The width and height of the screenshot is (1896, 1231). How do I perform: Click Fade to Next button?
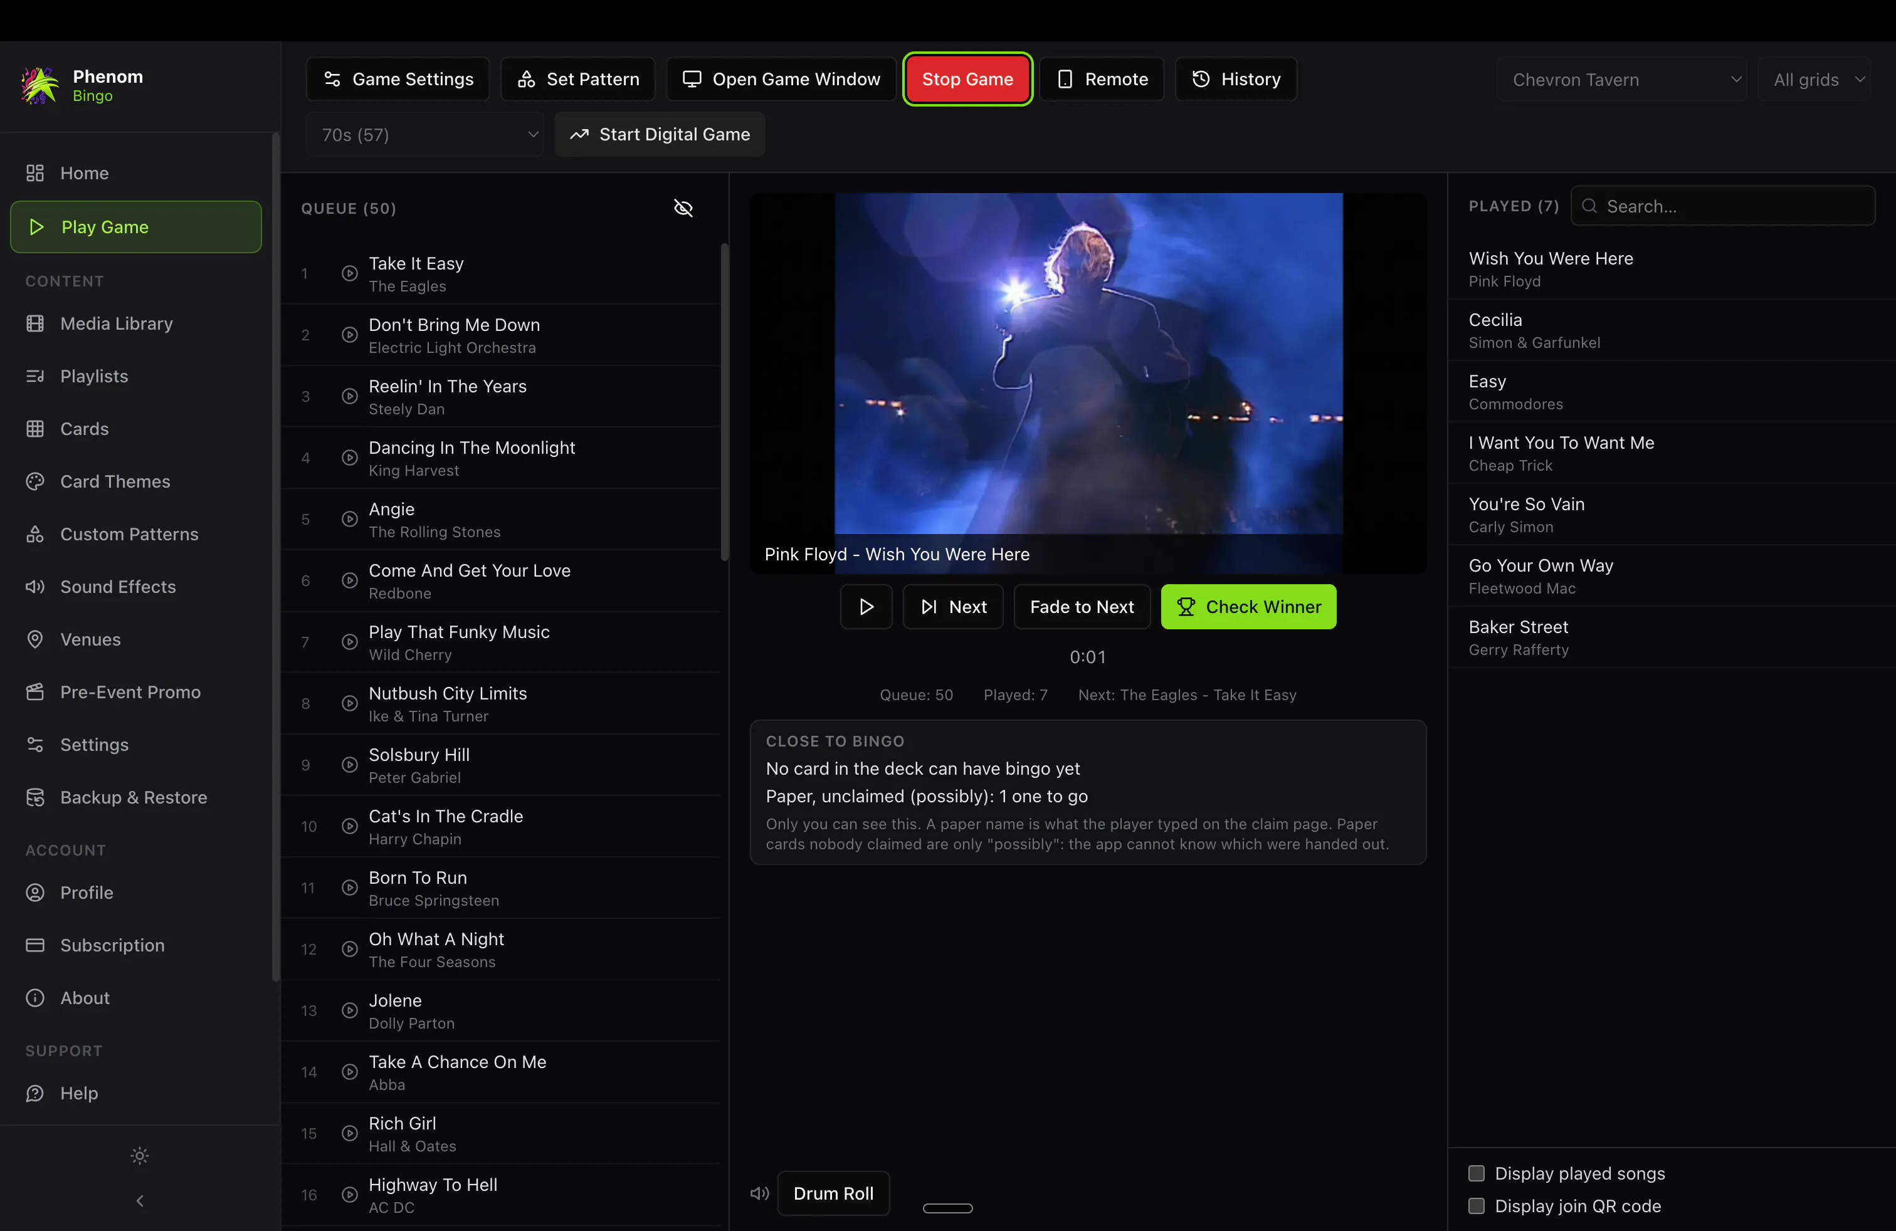point(1082,607)
